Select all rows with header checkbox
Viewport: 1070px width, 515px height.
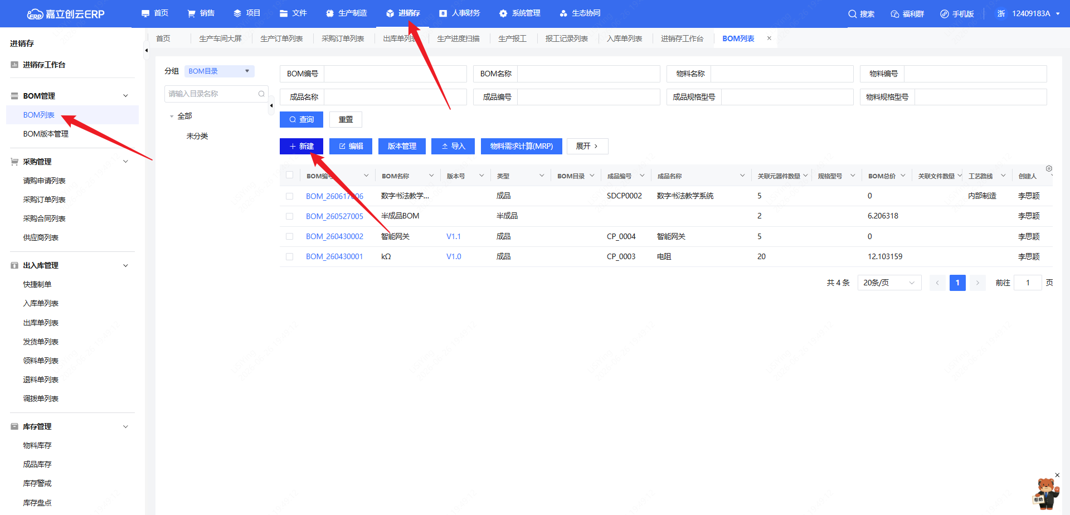289,175
